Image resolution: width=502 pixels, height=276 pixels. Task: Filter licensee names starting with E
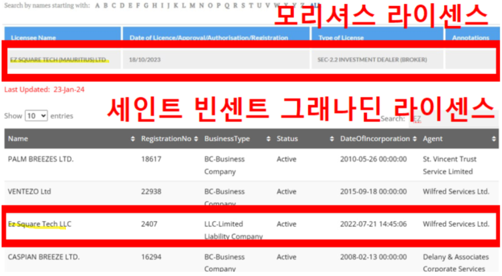tap(130, 6)
